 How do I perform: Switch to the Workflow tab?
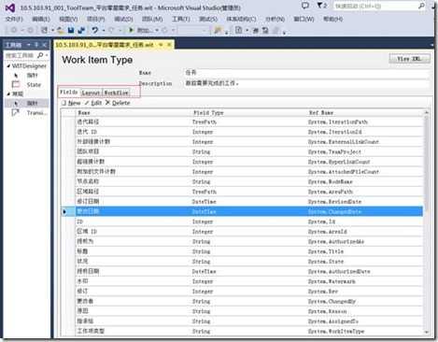point(116,93)
